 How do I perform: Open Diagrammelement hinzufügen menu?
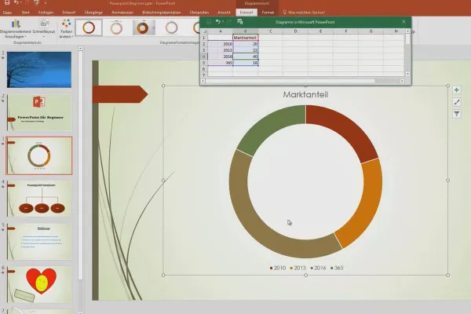click(x=16, y=28)
